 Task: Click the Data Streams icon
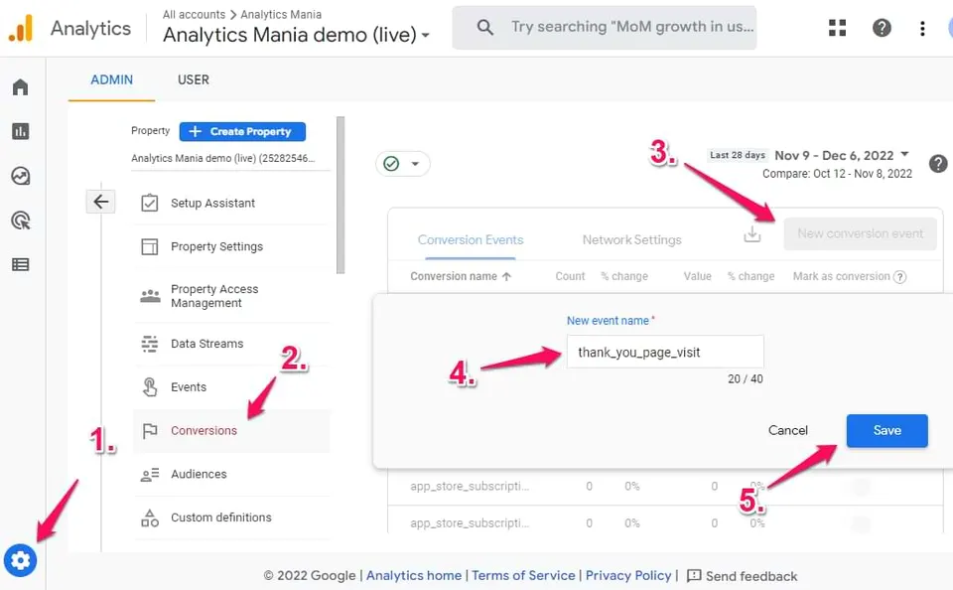coord(150,344)
